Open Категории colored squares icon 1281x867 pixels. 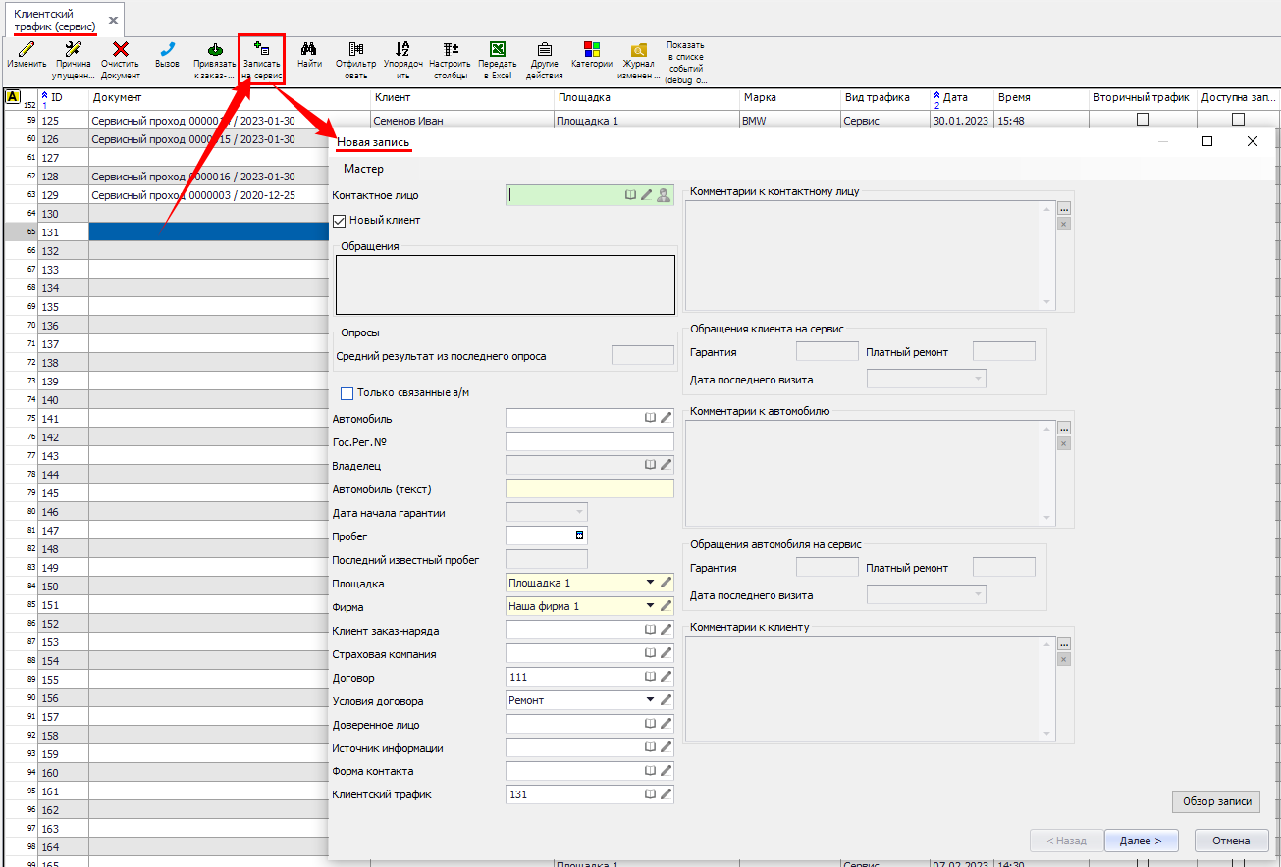click(592, 50)
